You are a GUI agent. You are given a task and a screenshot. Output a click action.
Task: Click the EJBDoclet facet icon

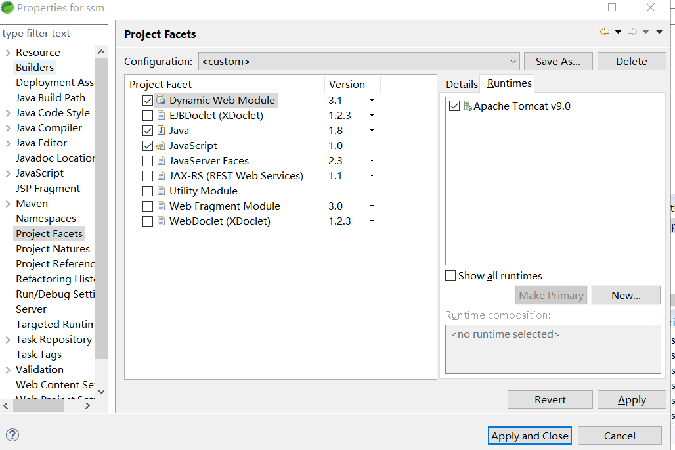point(161,116)
